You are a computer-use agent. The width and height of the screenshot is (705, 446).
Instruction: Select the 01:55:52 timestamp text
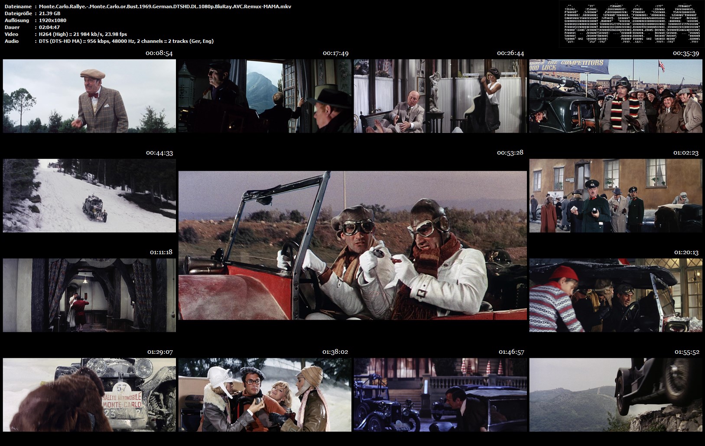pyautogui.click(x=687, y=352)
